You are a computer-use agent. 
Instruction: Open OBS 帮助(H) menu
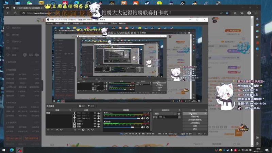click(x=122, y=23)
